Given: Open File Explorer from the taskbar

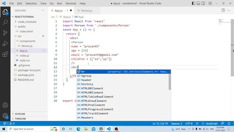Looking at the screenshot, I should 86,129.
